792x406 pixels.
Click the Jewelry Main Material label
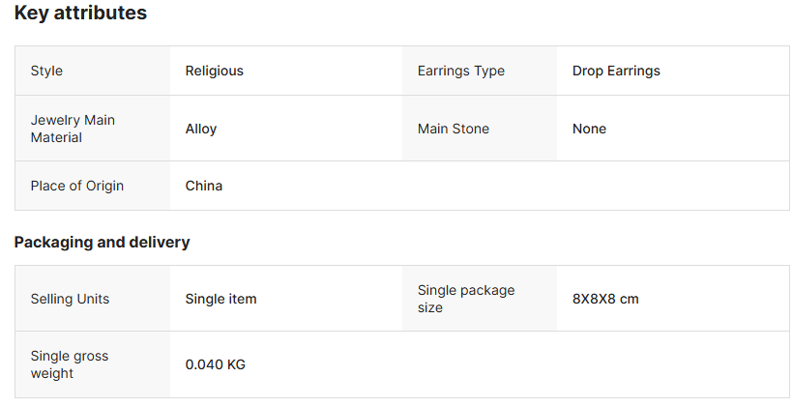[73, 129]
